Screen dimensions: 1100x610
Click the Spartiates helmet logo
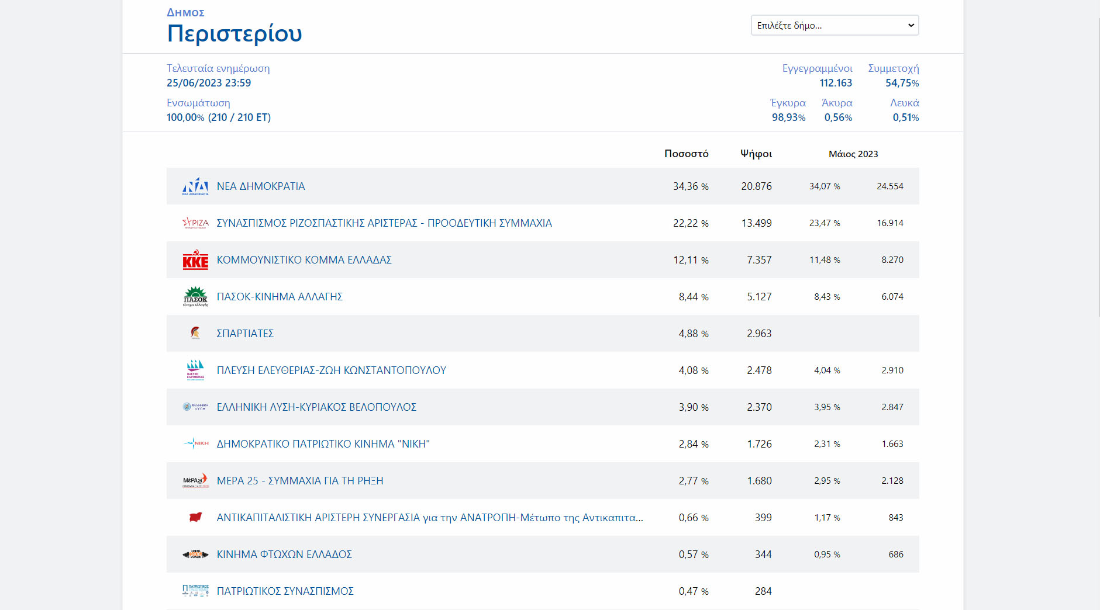195,333
